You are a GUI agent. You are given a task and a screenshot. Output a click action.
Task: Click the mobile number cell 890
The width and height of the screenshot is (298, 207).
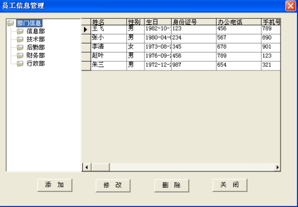pyautogui.click(x=271, y=38)
